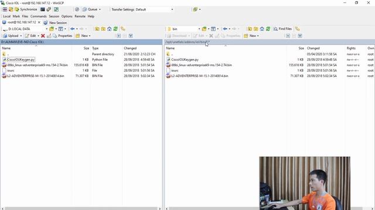Click the Find Files button
Image resolution: width=375 pixels, height=210 pixels.
point(282,29)
